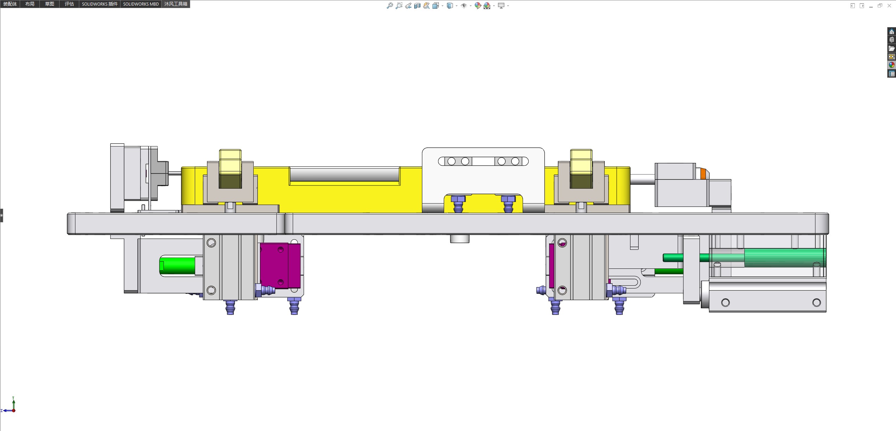Open the View Settings monitor icon

(x=501, y=6)
